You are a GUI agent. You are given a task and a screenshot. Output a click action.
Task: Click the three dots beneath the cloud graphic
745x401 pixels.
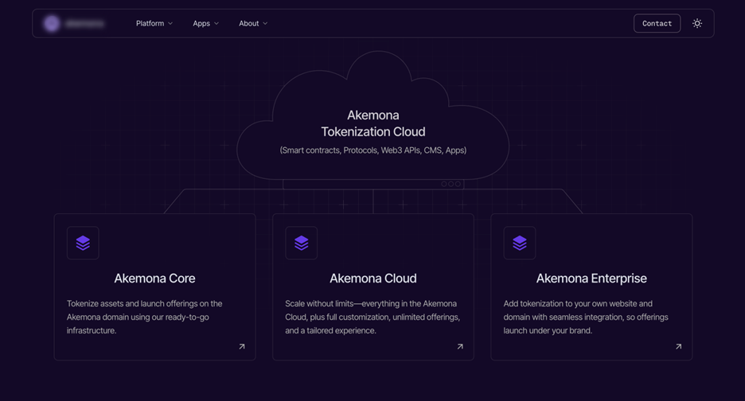451,184
